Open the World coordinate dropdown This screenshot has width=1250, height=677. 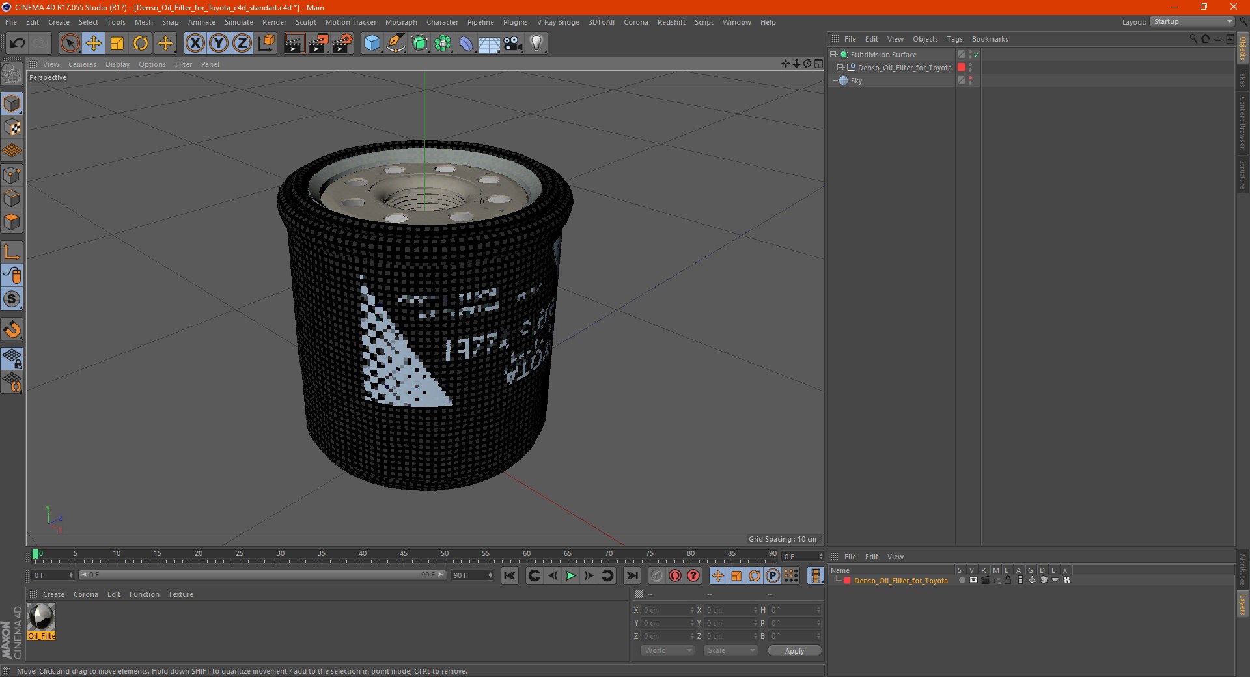pyautogui.click(x=667, y=650)
